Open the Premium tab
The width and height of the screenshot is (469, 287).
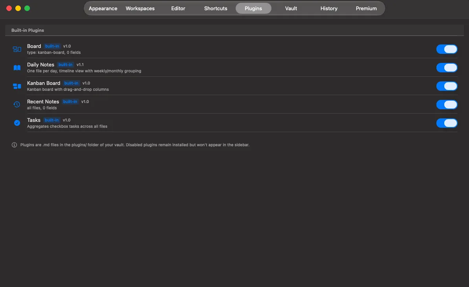click(x=366, y=8)
